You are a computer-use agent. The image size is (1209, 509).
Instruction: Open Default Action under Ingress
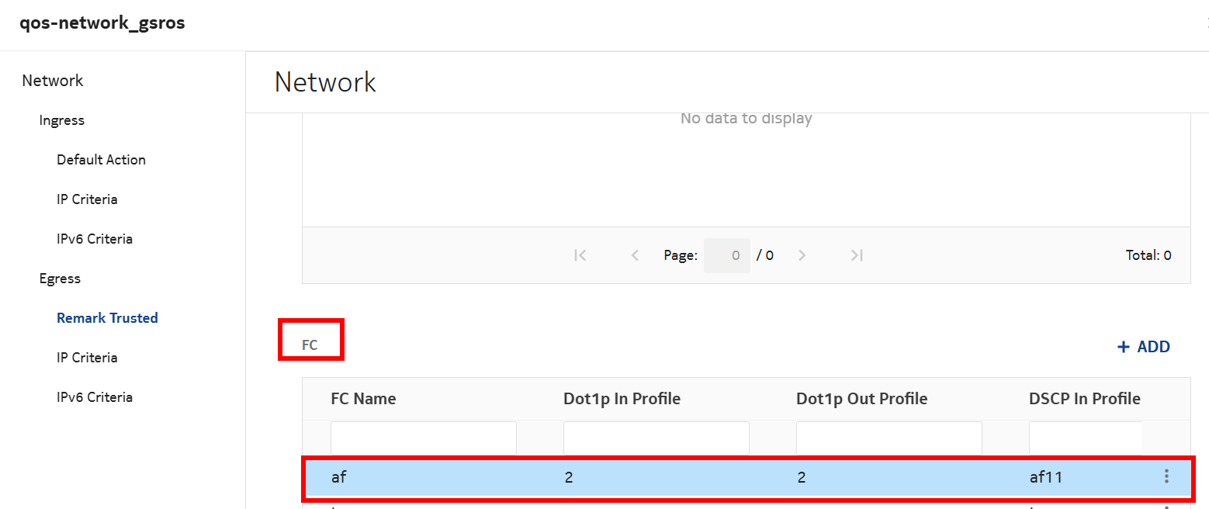[101, 160]
